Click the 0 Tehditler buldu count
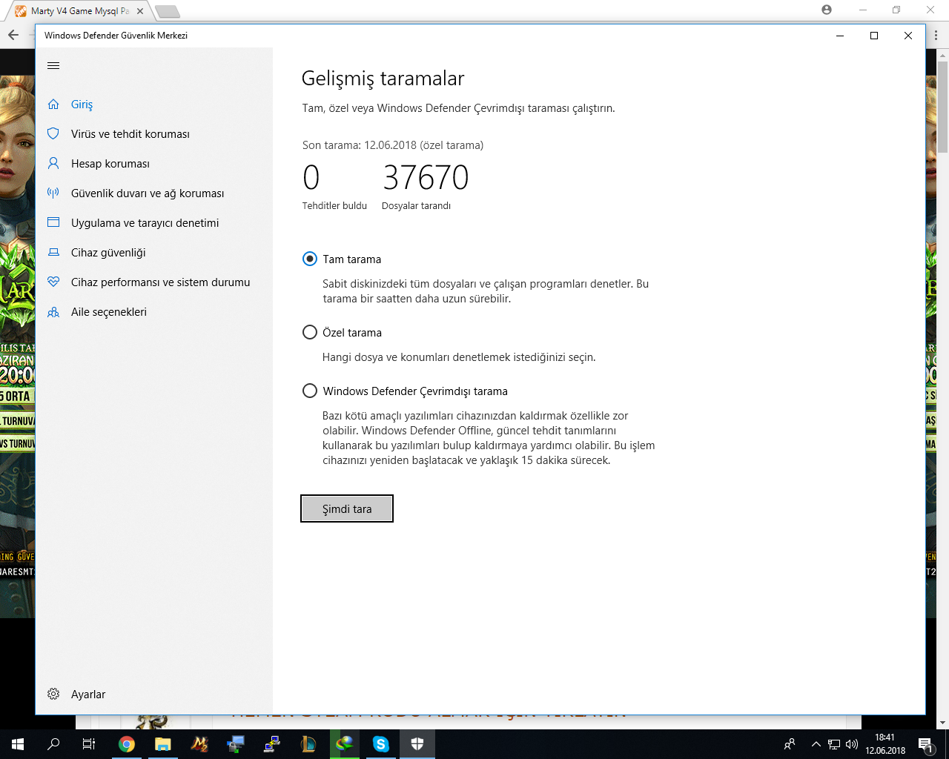This screenshot has height=759, width=949. pyautogui.click(x=311, y=178)
